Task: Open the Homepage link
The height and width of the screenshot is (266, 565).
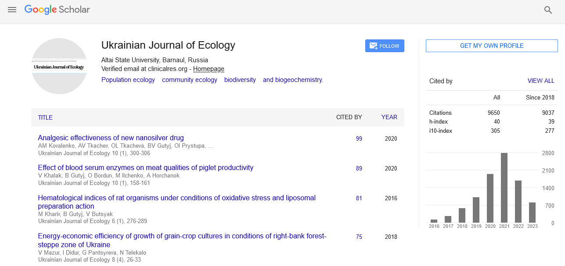Action: coord(209,69)
